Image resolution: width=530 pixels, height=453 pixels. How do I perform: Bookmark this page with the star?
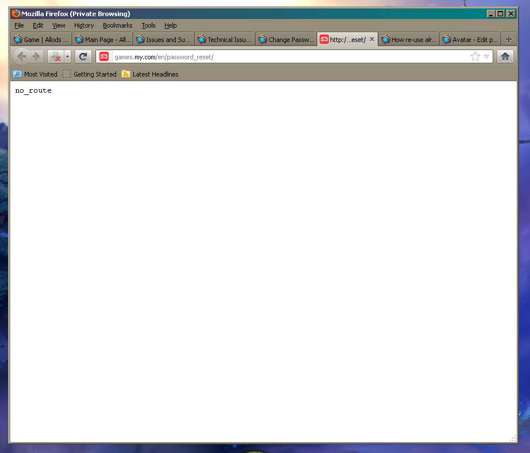475,56
